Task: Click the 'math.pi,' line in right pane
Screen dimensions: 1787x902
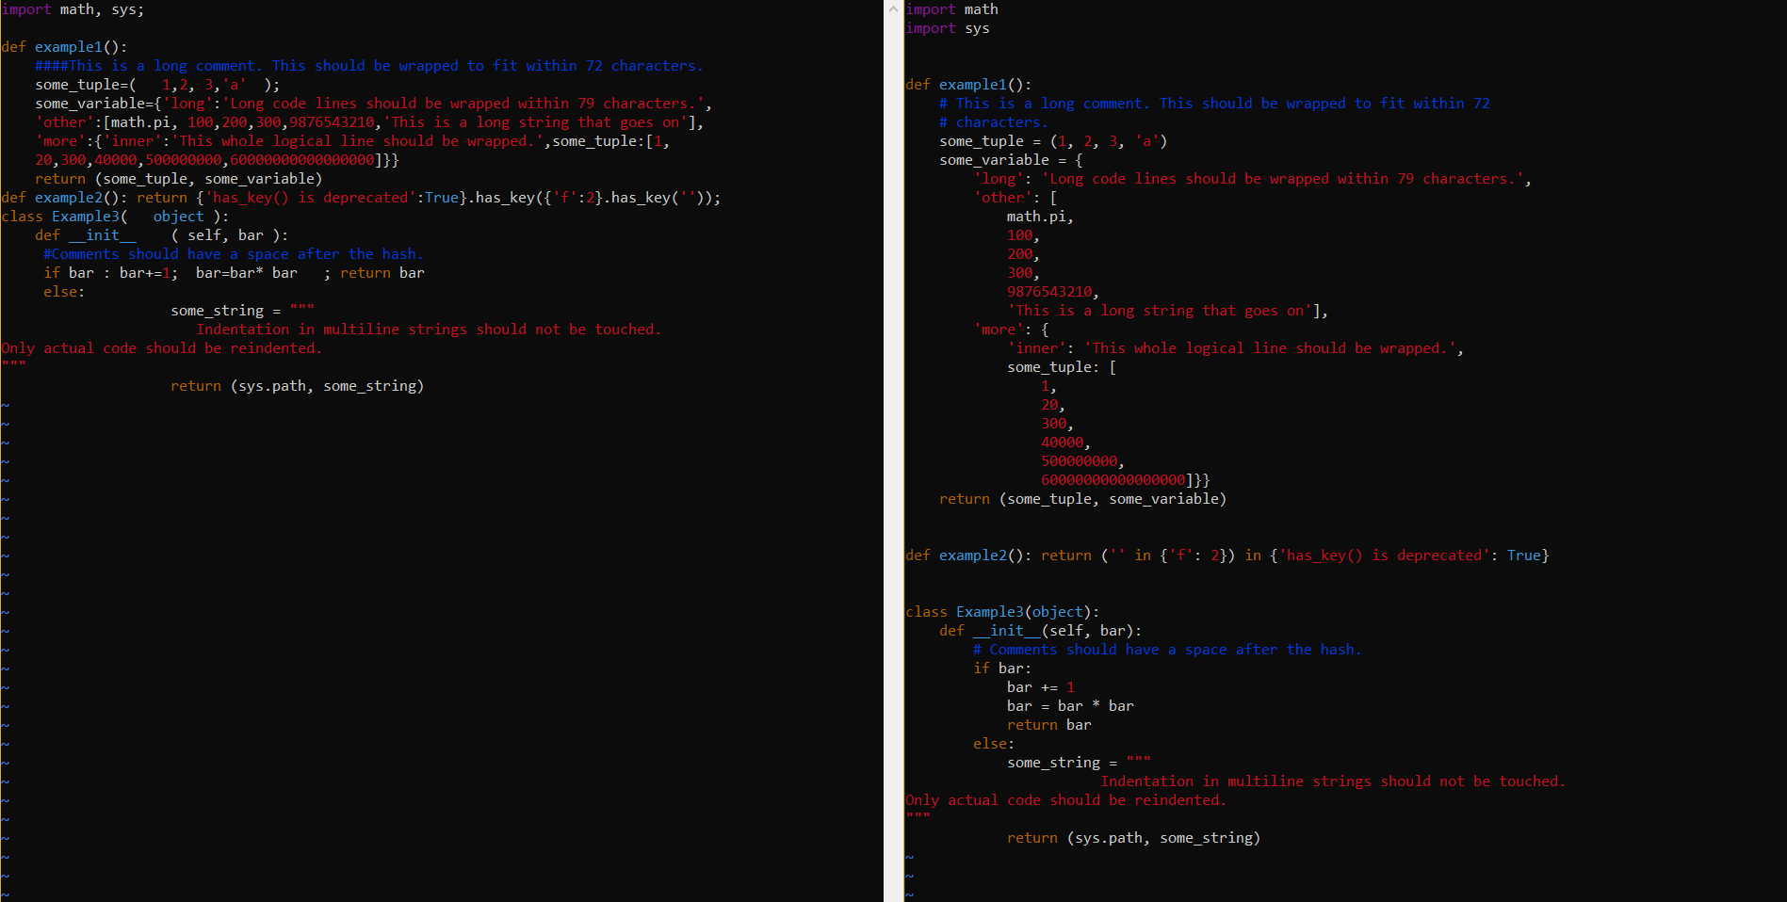Action: pyautogui.click(x=1041, y=217)
